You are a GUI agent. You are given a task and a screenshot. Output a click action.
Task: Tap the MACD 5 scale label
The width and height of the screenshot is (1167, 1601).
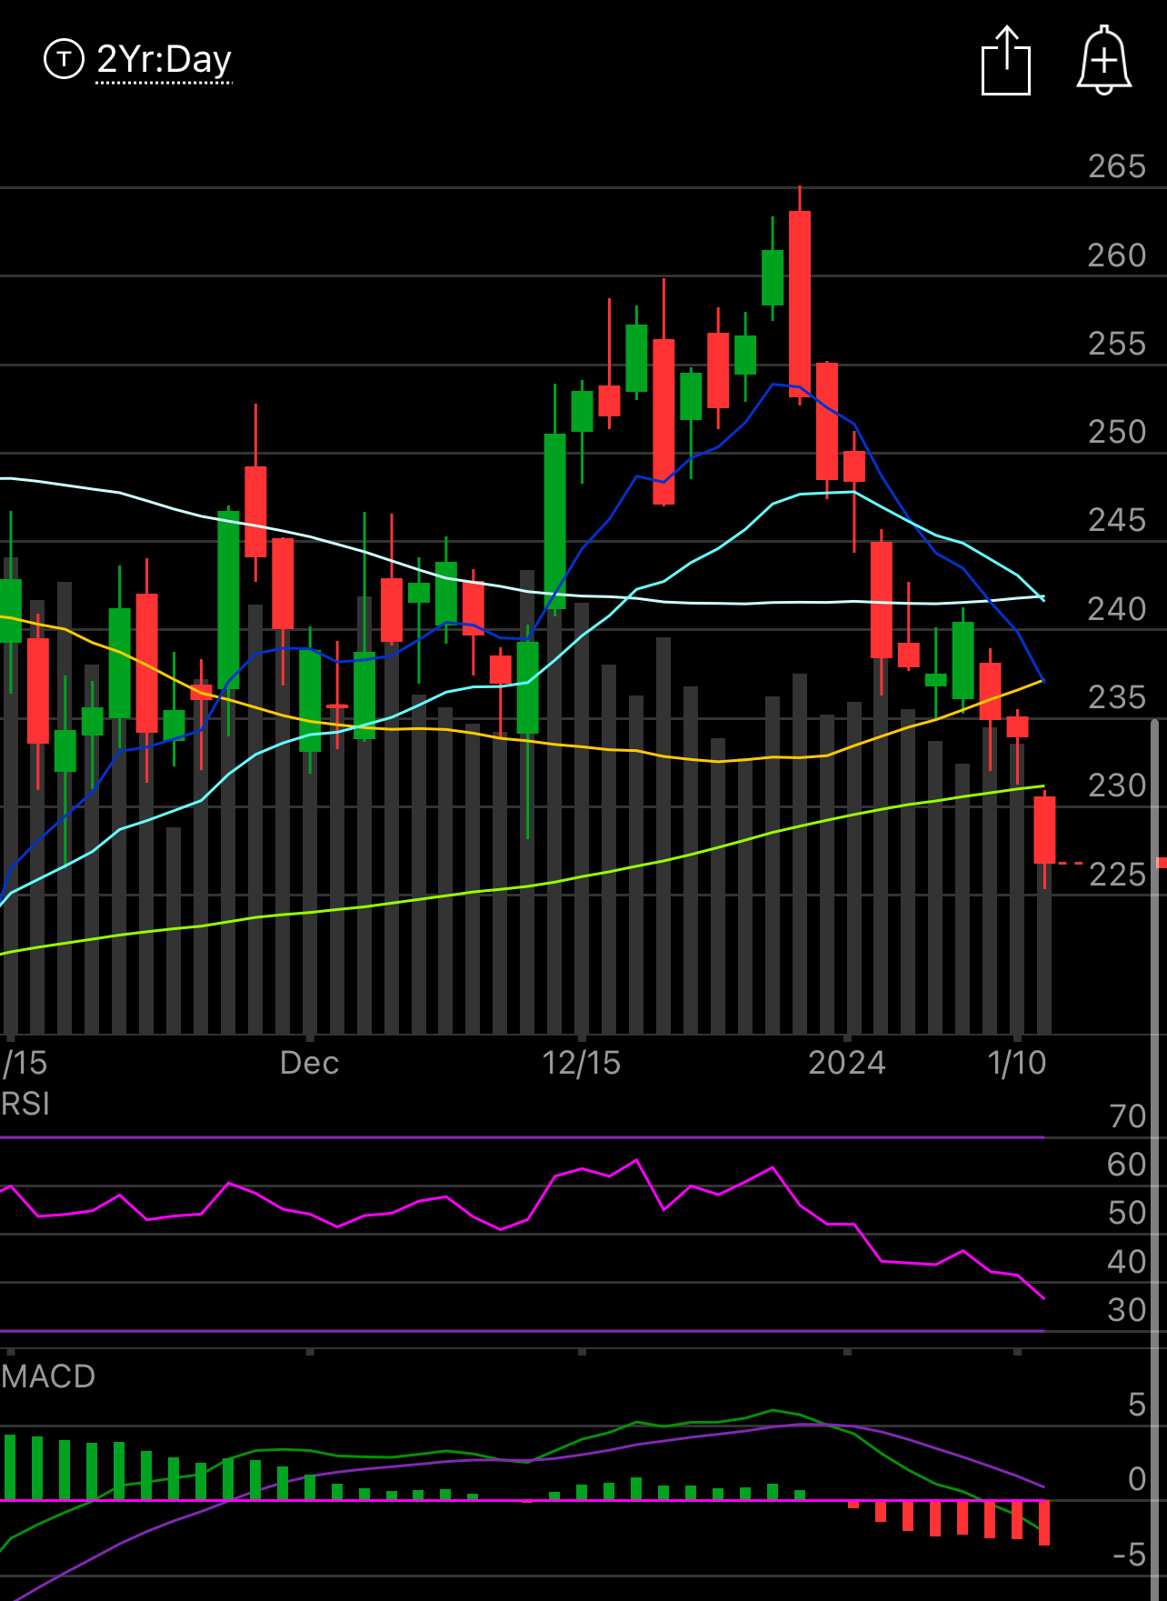pyautogui.click(x=1137, y=1405)
